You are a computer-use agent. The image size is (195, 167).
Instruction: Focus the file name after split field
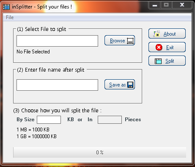[x=57, y=85]
